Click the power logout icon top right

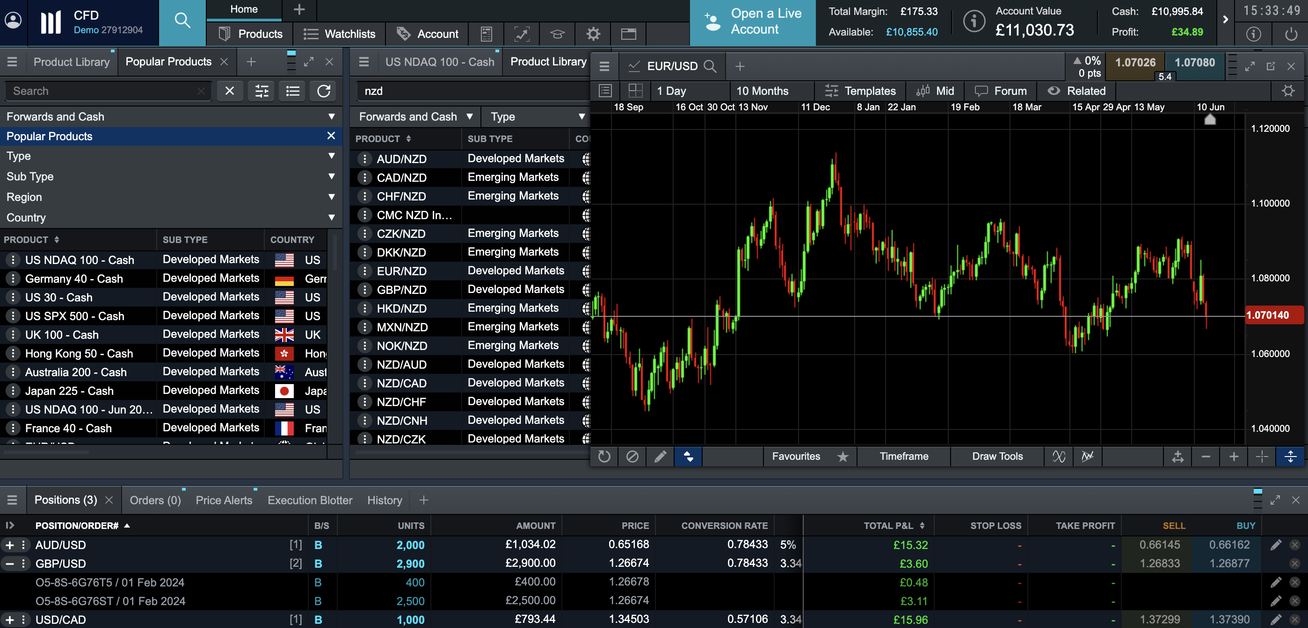[1290, 34]
